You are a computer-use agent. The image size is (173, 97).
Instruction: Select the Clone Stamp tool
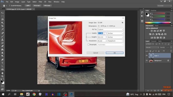pos(2,40)
